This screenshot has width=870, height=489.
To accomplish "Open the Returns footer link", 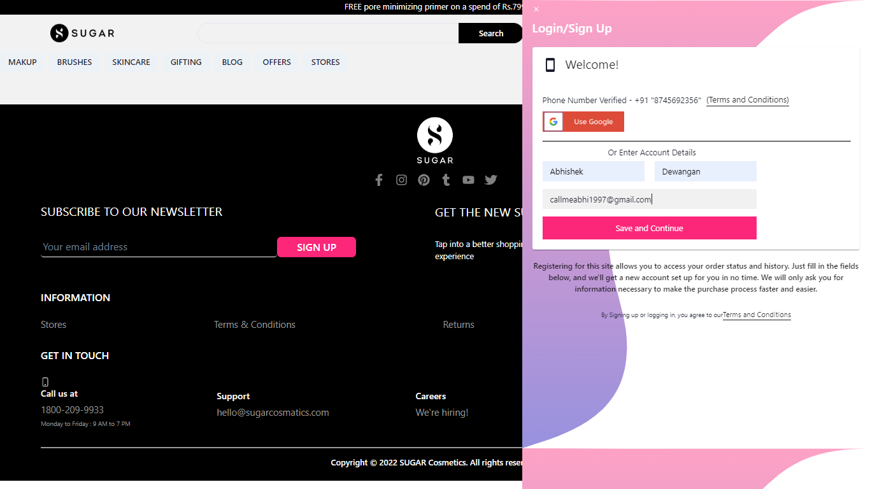I will coord(459,325).
